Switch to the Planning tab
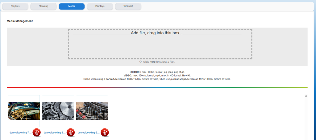The image size is (316, 140). tap(43, 6)
